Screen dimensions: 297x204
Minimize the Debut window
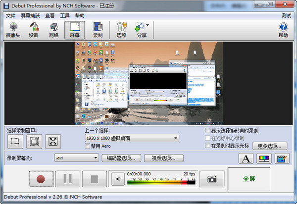260,4
